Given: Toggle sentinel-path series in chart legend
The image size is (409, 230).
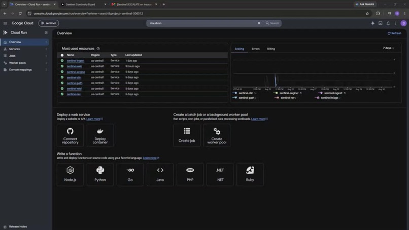Looking at the screenshot, I should coord(245,98).
